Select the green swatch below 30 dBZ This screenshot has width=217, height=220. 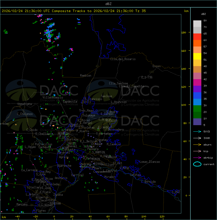coord(197,109)
